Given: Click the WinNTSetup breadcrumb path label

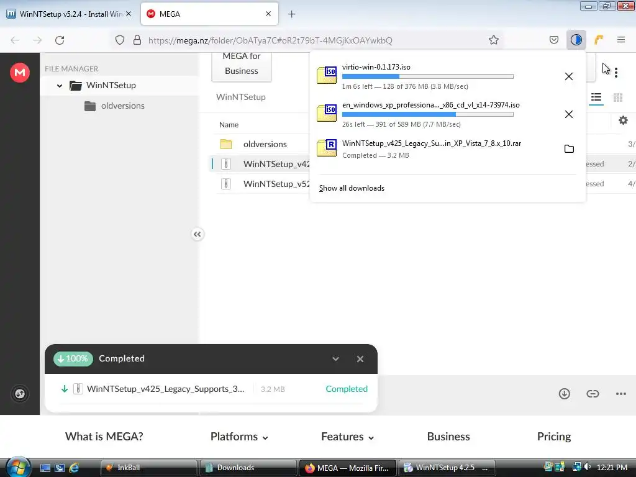Looking at the screenshot, I should coord(240,97).
